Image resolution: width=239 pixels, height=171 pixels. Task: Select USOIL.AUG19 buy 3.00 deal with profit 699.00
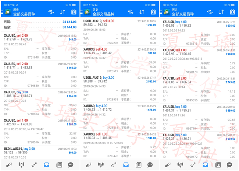40,152
